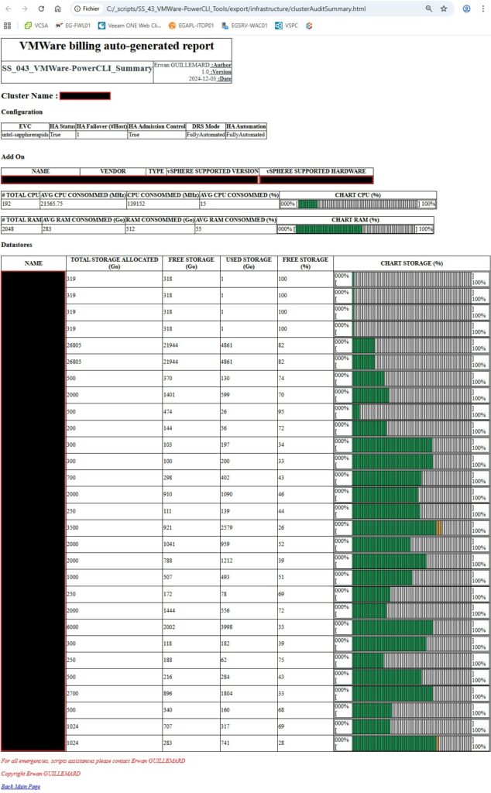
Task: Go to the browser home page
Action: pyautogui.click(x=58, y=9)
